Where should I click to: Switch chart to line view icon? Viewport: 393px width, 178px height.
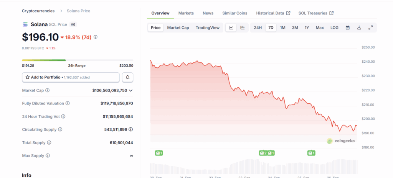pyautogui.click(x=231, y=28)
